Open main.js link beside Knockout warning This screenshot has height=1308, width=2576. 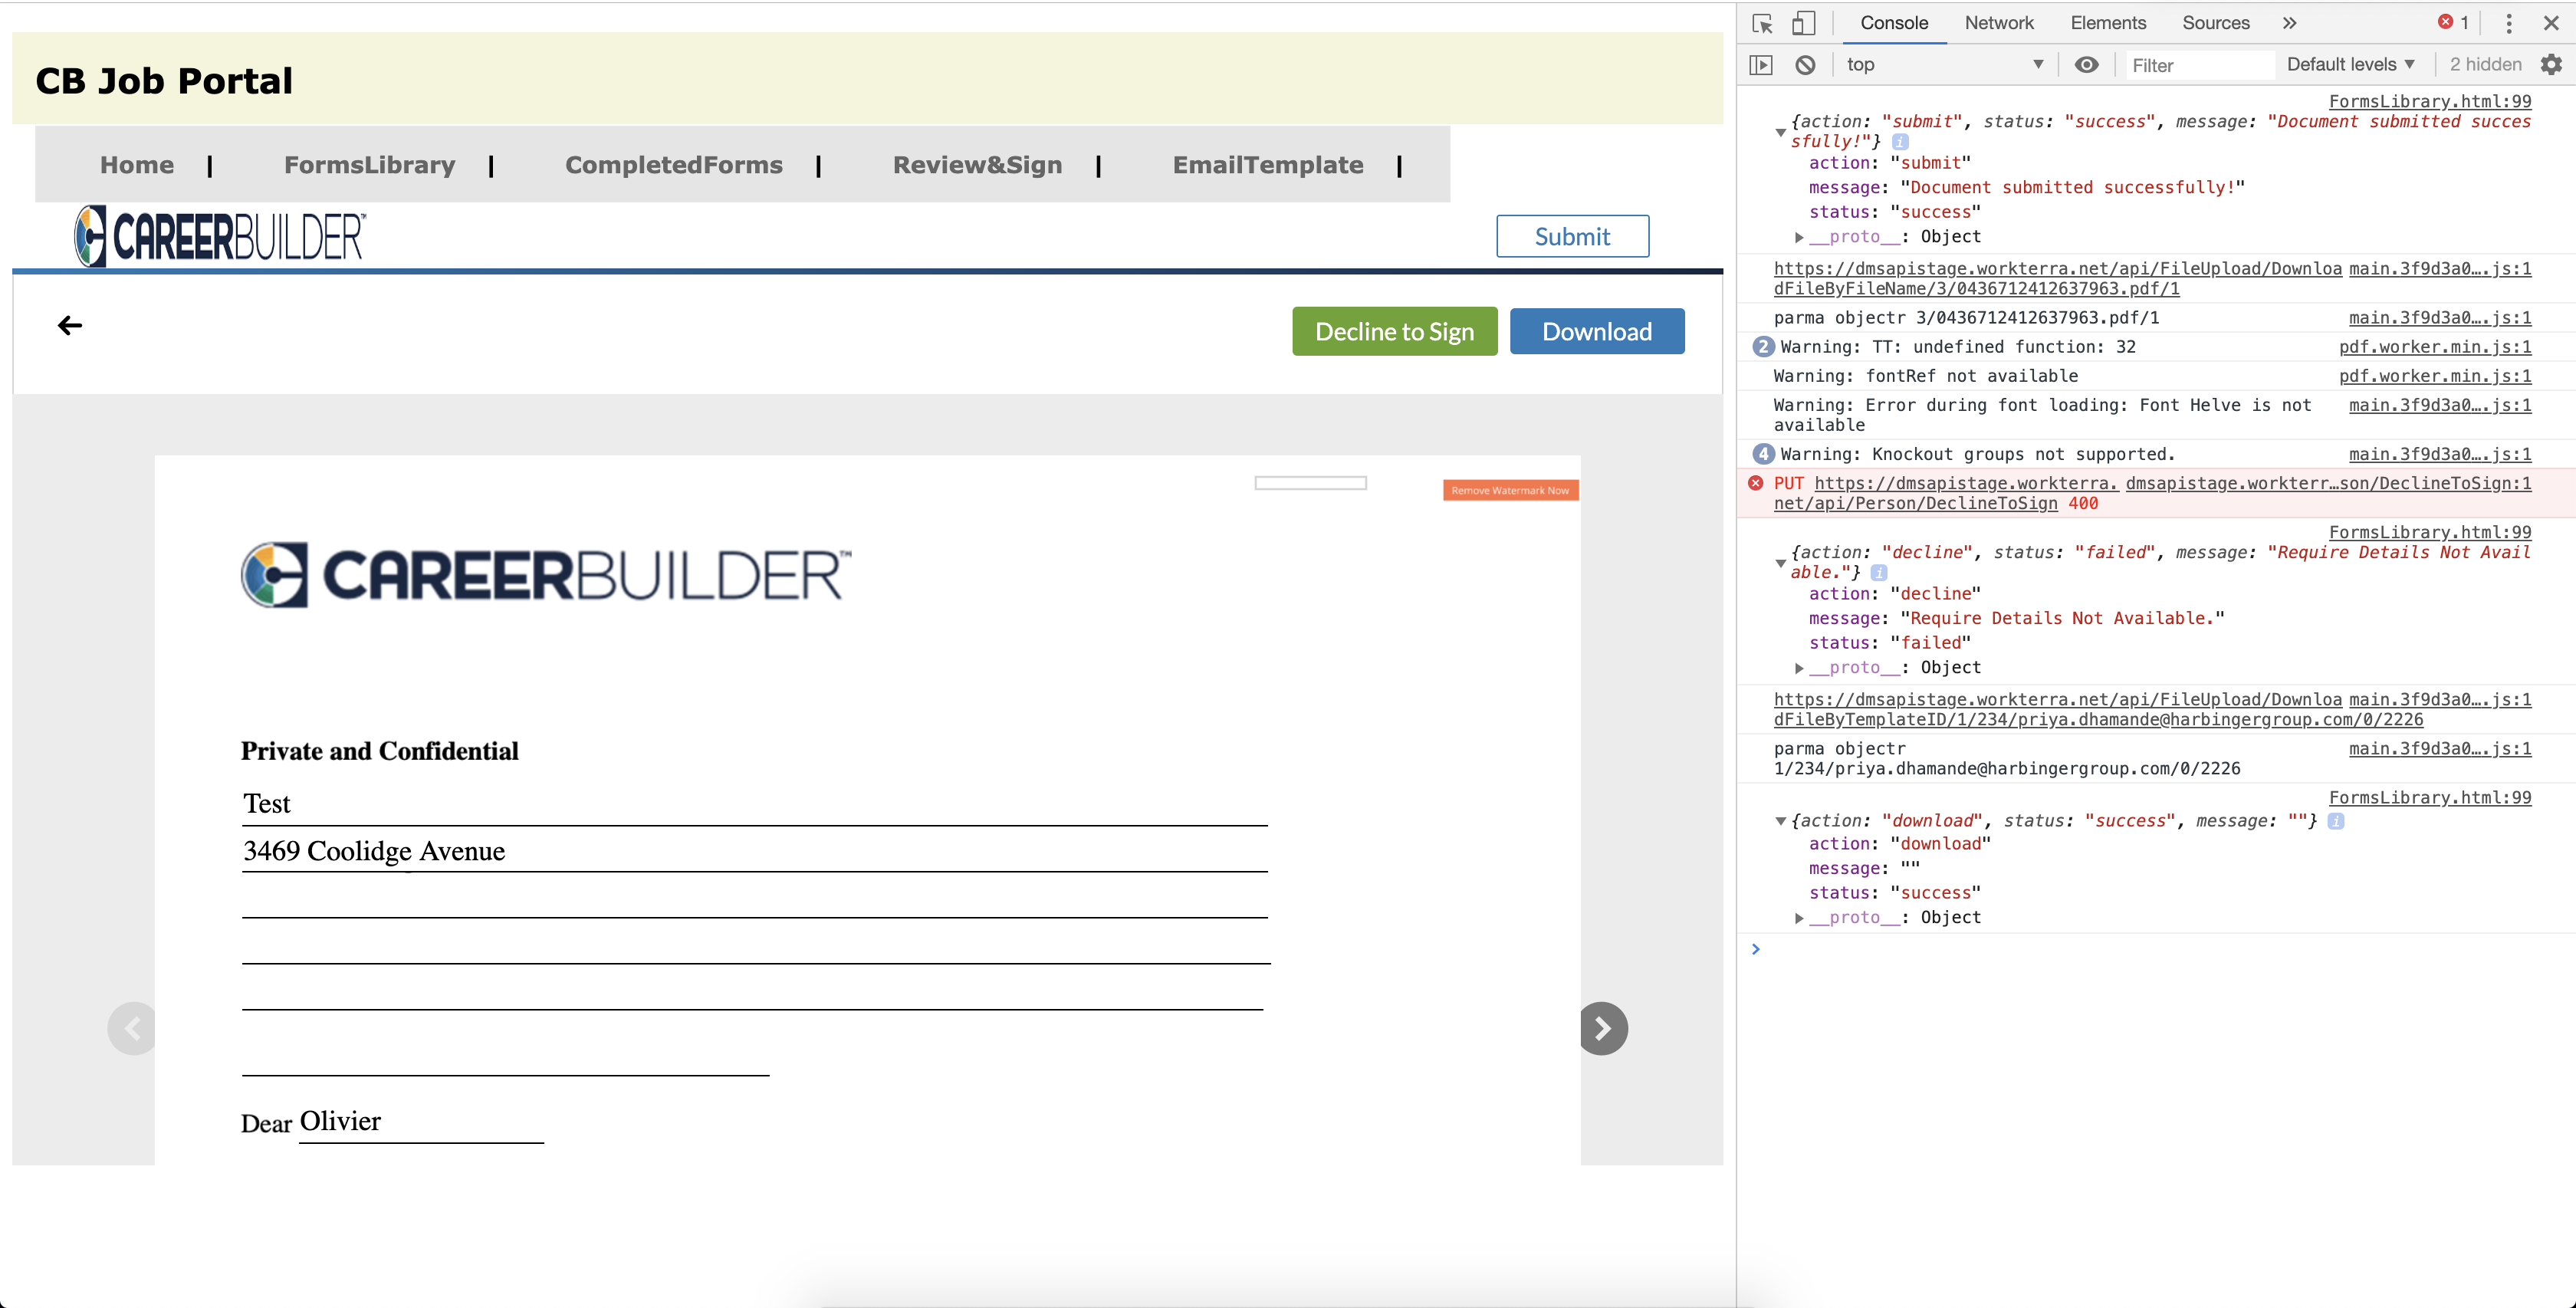[x=2440, y=454]
